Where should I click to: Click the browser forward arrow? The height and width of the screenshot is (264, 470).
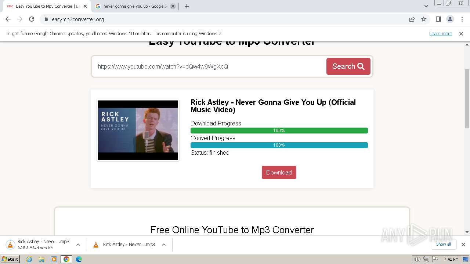pos(20,19)
